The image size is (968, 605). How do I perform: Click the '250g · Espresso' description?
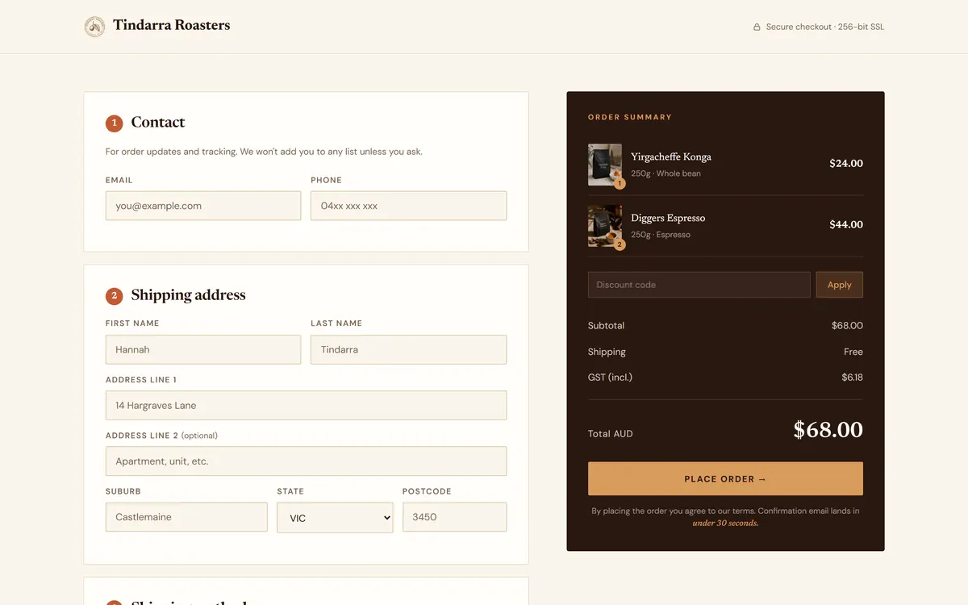pos(661,235)
